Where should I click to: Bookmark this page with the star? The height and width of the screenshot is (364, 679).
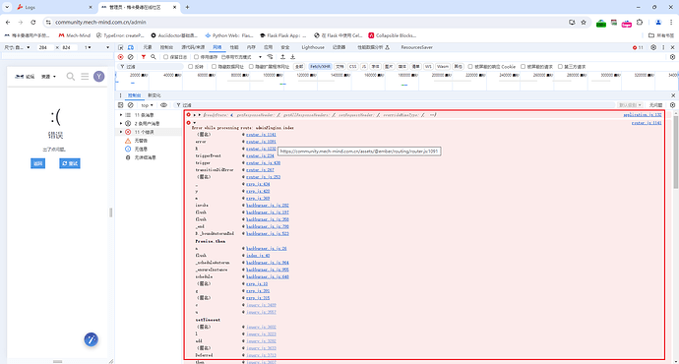584,22
